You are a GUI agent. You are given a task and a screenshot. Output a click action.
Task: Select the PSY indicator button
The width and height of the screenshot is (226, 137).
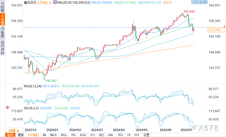137,135
